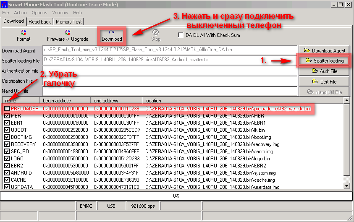
Task: Sort by the end address column header
Action: (116, 100)
